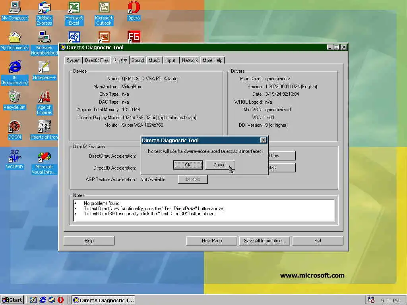Click DirectX Diagnostic taskbar button
The height and width of the screenshot is (305, 407).
coord(103,300)
